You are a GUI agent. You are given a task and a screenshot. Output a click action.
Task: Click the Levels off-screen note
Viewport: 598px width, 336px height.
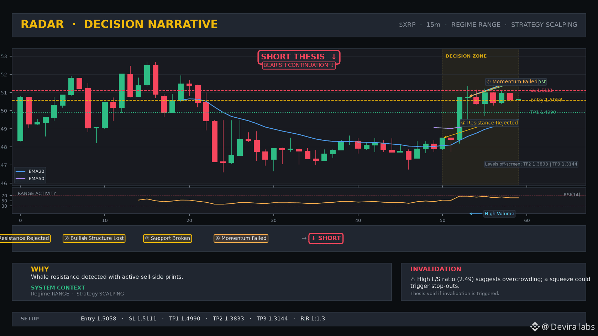[531, 164]
